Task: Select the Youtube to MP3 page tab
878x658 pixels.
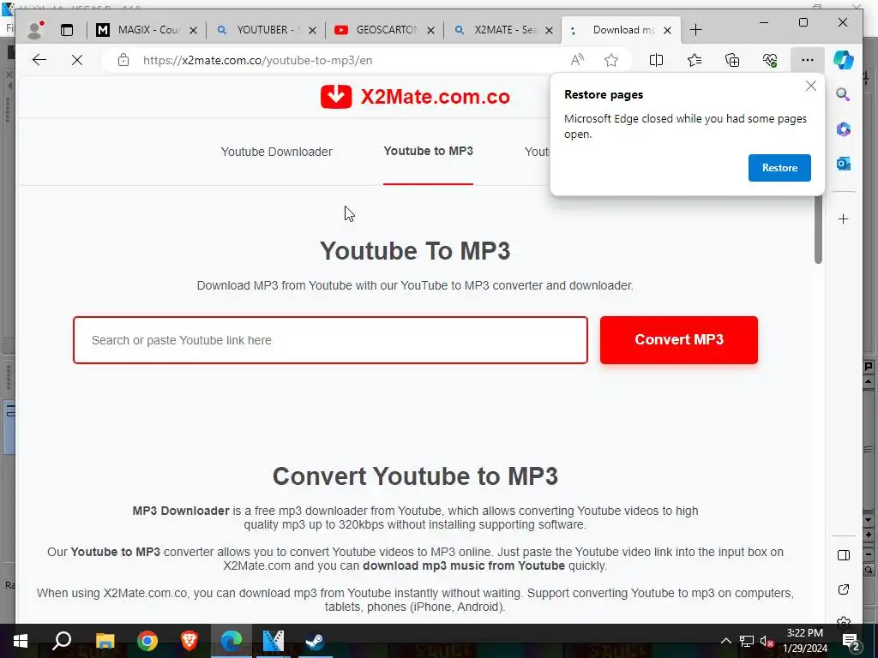Action: pyautogui.click(x=429, y=151)
